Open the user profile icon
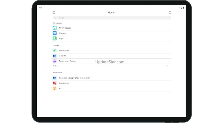 (x=54, y=12)
